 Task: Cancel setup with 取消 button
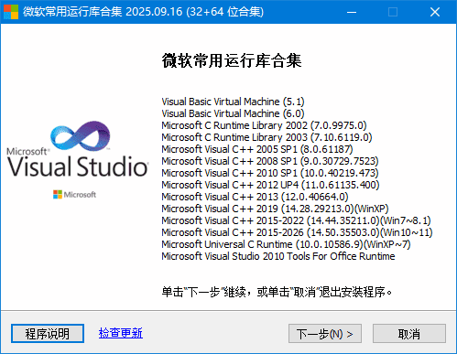click(x=409, y=334)
